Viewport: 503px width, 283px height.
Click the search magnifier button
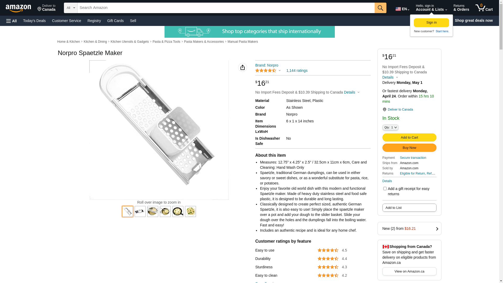coord(380,8)
